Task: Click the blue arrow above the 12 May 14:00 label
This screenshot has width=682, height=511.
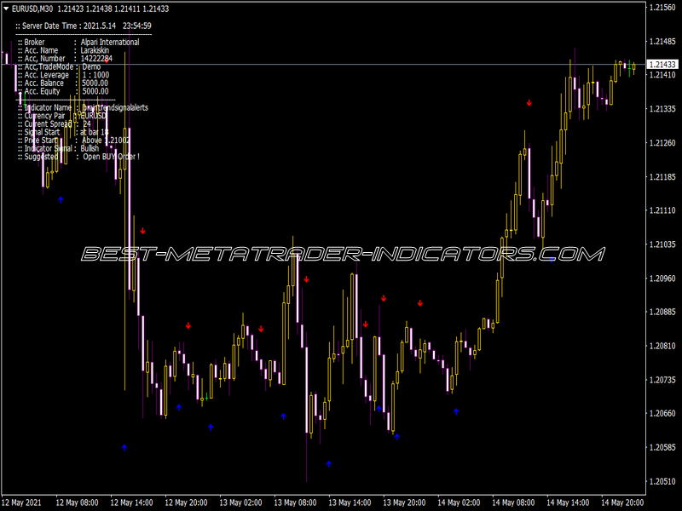Action: tap(124, 448)
